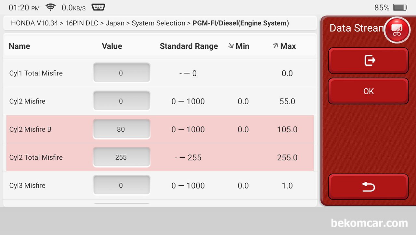Image resolution: width=416 pixels, height=235 pixels.
Task: Tap the 85% battery percentage
Action: tap(382, 7)
